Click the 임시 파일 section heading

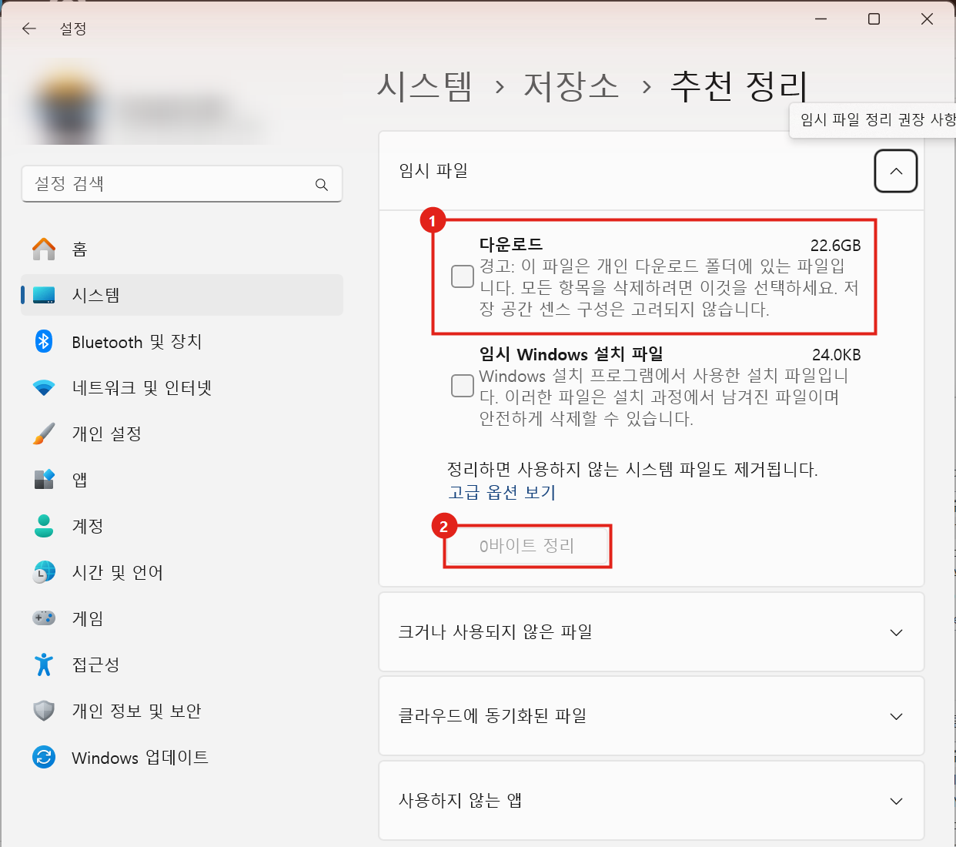[433, 170]
